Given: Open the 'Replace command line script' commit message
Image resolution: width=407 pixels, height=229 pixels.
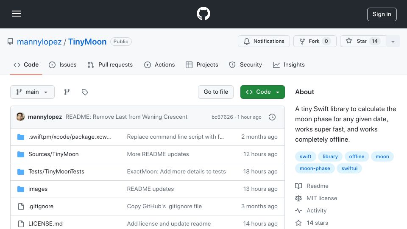Looking at the screenshot, I should [x=175, y=137].
